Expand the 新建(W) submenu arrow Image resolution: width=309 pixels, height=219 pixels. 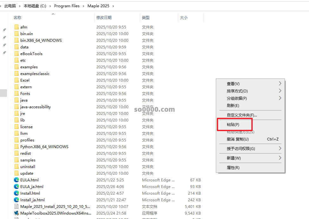point(280,158)
